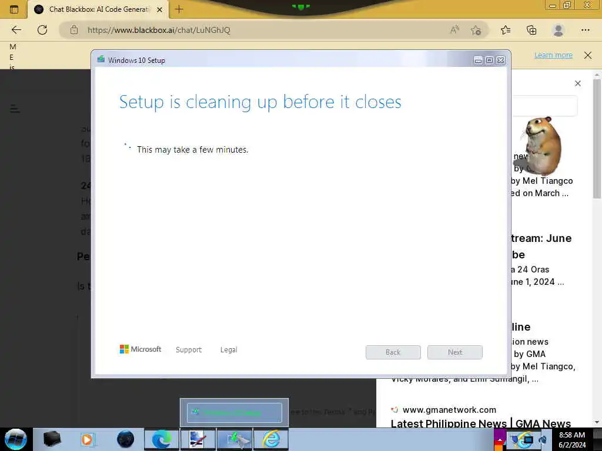Maximize the Windows 10 Setup window
The width and height of the screenshot is (602, 451).
[x=489, y=60]
